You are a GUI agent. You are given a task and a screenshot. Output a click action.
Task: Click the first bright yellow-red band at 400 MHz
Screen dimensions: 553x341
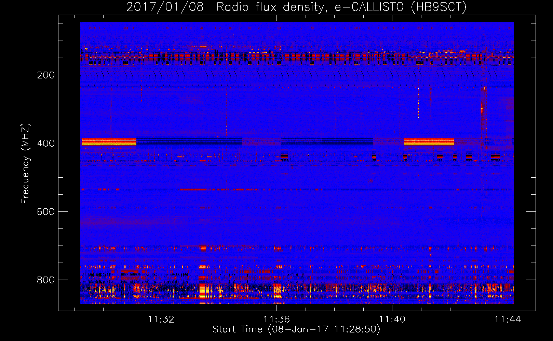point(109,142)
